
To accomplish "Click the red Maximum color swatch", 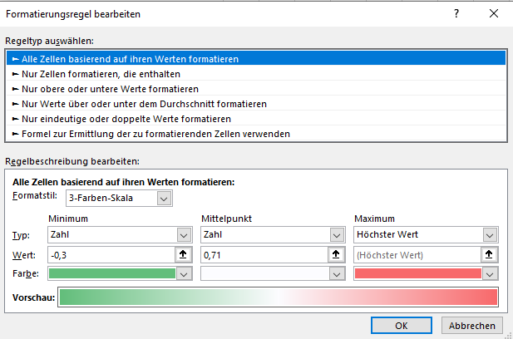I will [418, 273].
